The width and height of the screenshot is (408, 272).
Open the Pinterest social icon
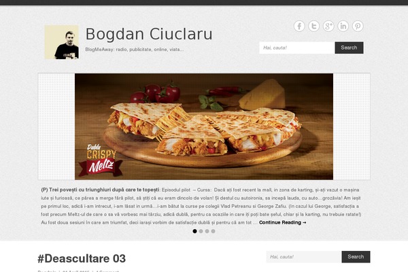point(358,27)
